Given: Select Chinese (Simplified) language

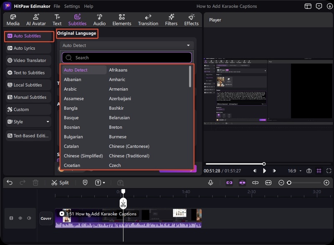Looking at the screenshot, I should [83, 156].
